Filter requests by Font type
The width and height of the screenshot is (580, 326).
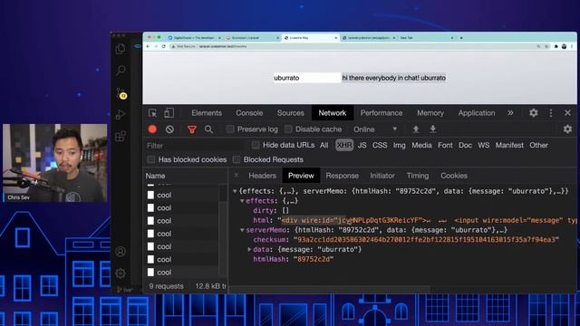pos(445,145)
